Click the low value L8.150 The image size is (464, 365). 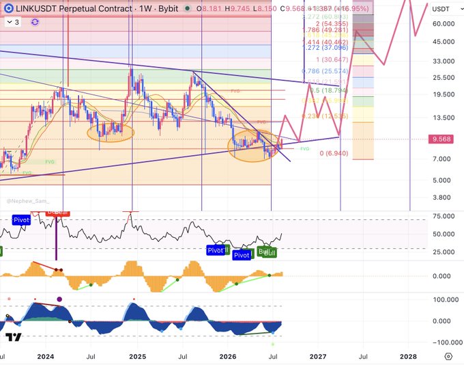pyautogui.click(x=265, y=9)
